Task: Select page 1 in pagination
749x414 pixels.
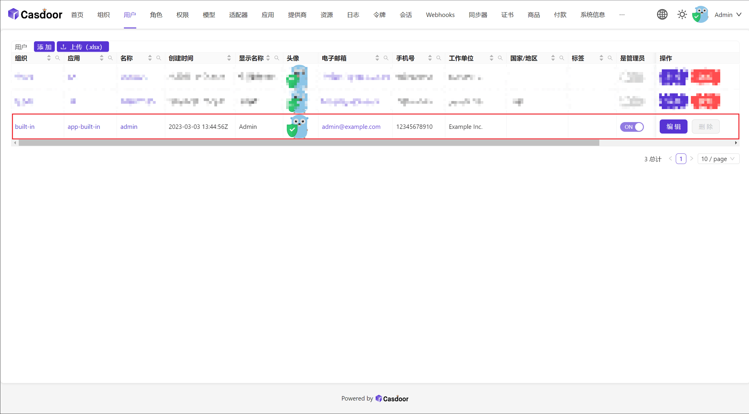Action: [681, 159]
